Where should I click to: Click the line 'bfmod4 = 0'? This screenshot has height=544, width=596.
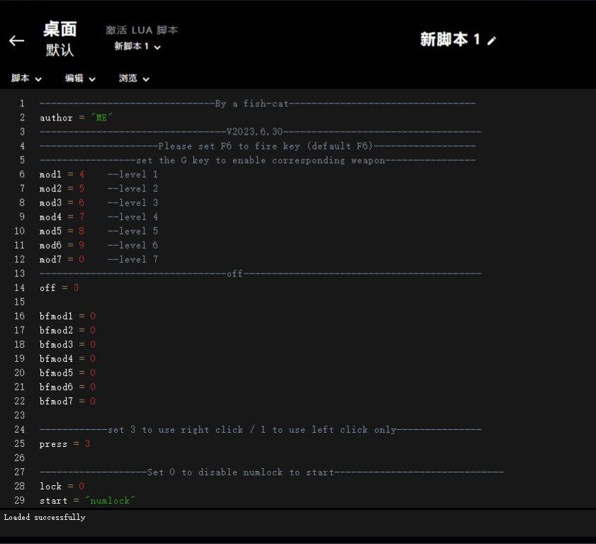click(68, 358)
